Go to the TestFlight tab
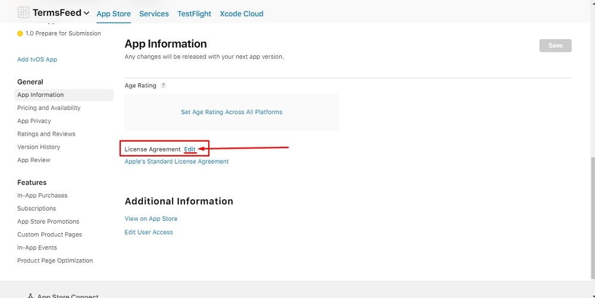The height and width of the screenshot is (298, 595). [x=195, y=14]
